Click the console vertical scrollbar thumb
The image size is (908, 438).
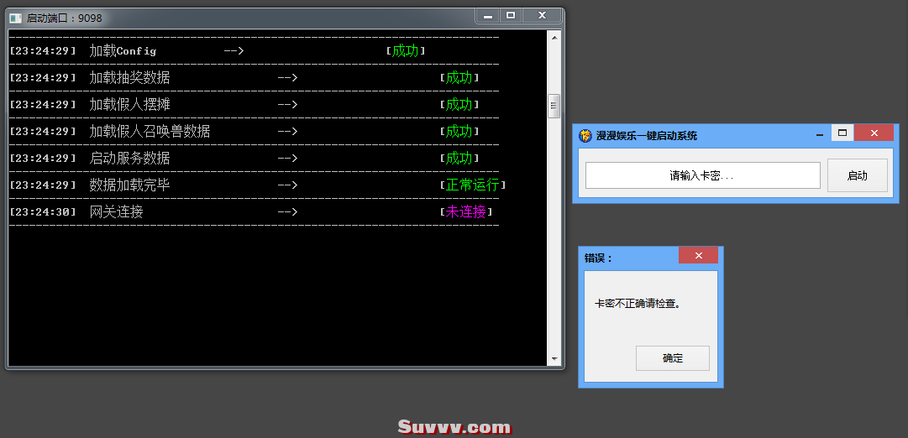pos(554,106)
